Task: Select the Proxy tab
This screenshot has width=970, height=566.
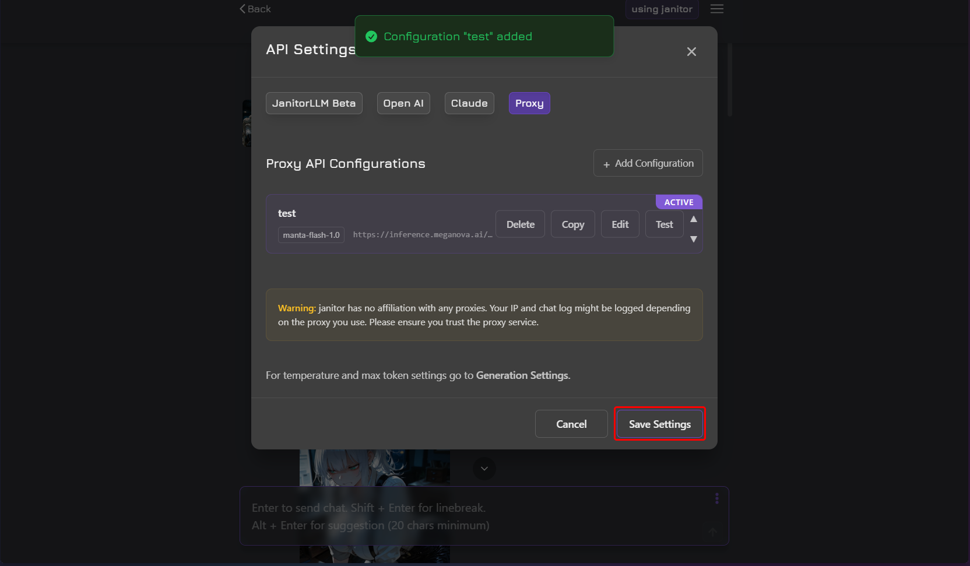Action: [529, 103]
